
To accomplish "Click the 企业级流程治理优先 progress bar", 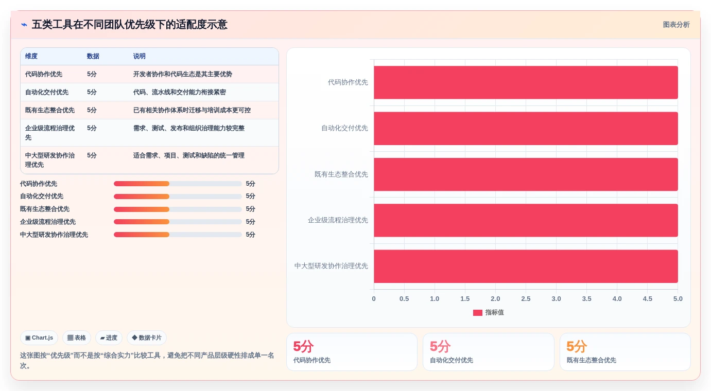I will 178,222.
